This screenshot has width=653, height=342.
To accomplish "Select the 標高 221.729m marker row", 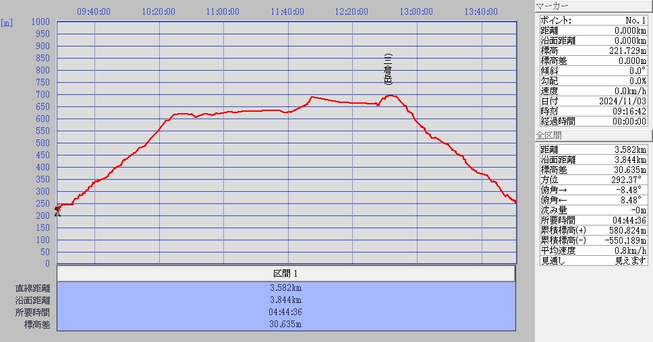I will pyautogui.click(x=594, y=50).
